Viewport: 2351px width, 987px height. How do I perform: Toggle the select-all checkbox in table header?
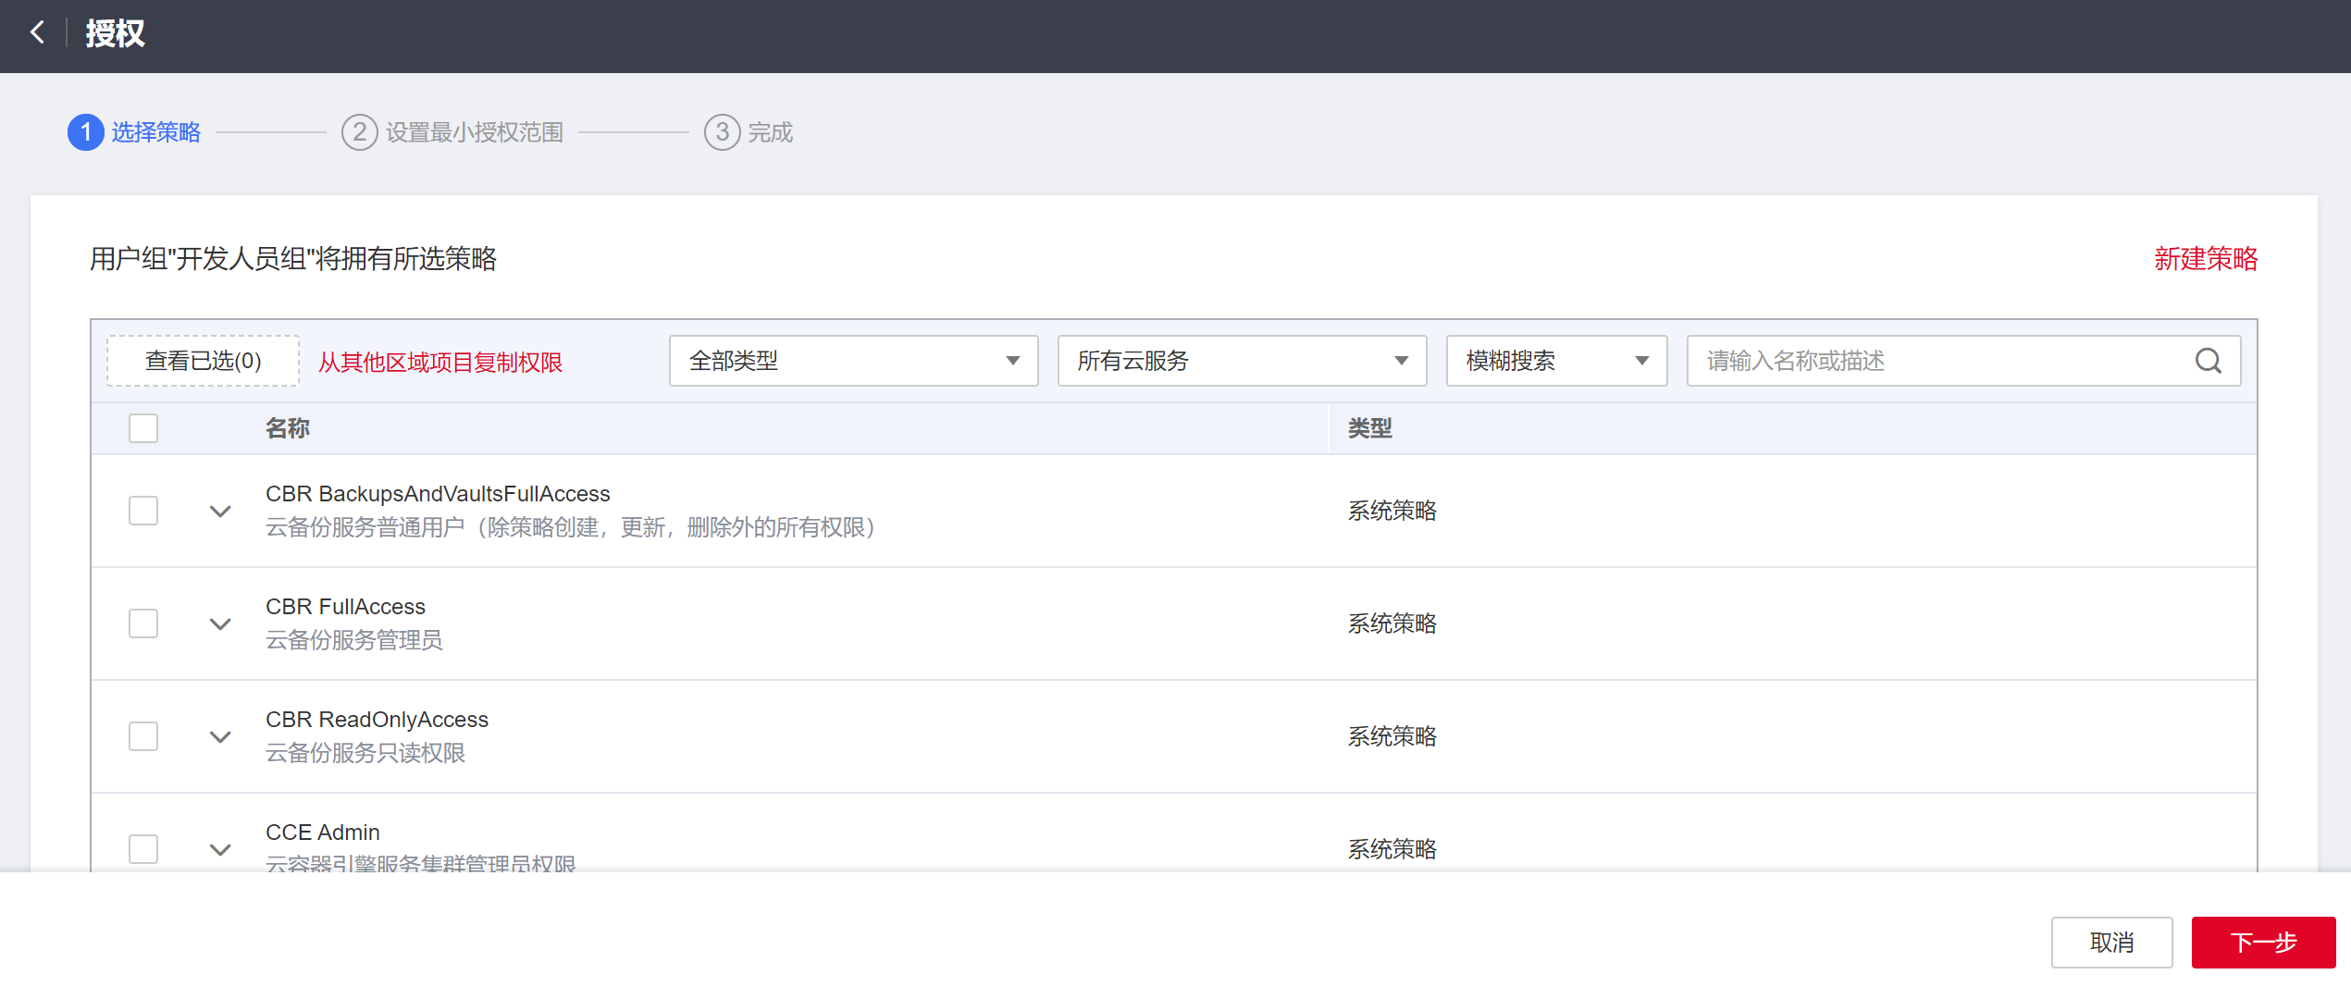143,428
